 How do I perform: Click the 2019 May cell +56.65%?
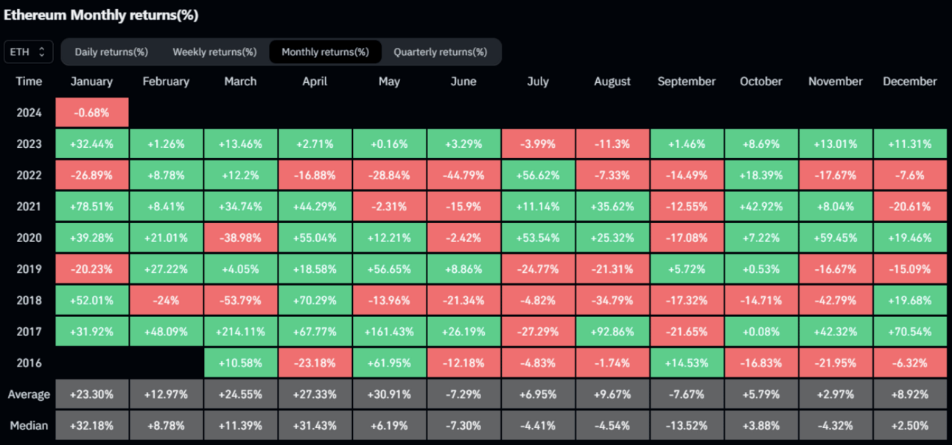coord(389,269)
